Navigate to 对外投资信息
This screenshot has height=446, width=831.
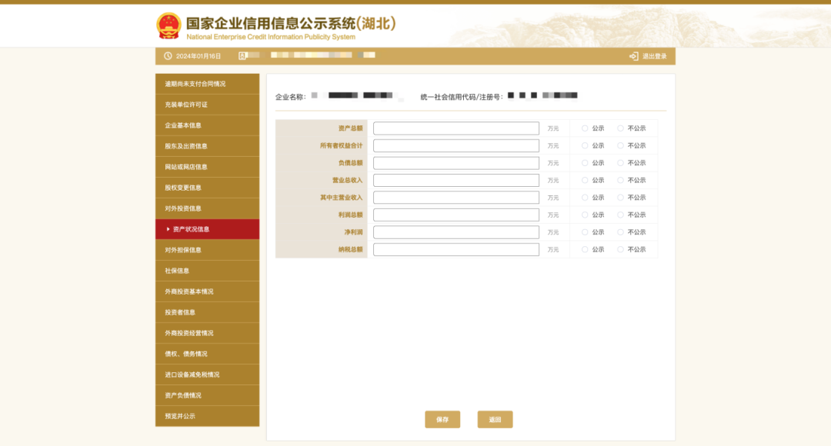[207, 208]
